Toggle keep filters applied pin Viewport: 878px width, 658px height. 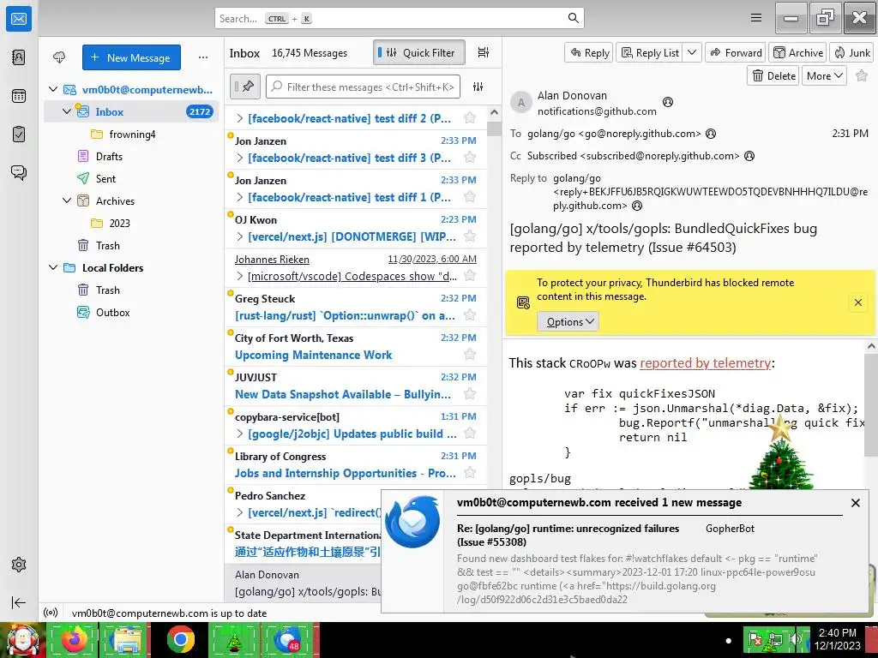point(244,87)
